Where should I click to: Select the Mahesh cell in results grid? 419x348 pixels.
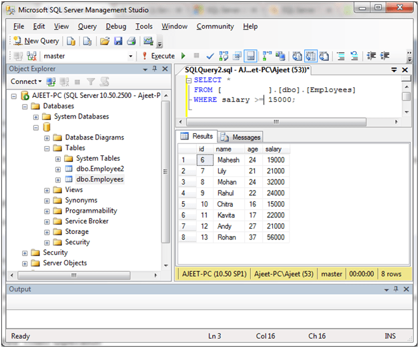228,160
